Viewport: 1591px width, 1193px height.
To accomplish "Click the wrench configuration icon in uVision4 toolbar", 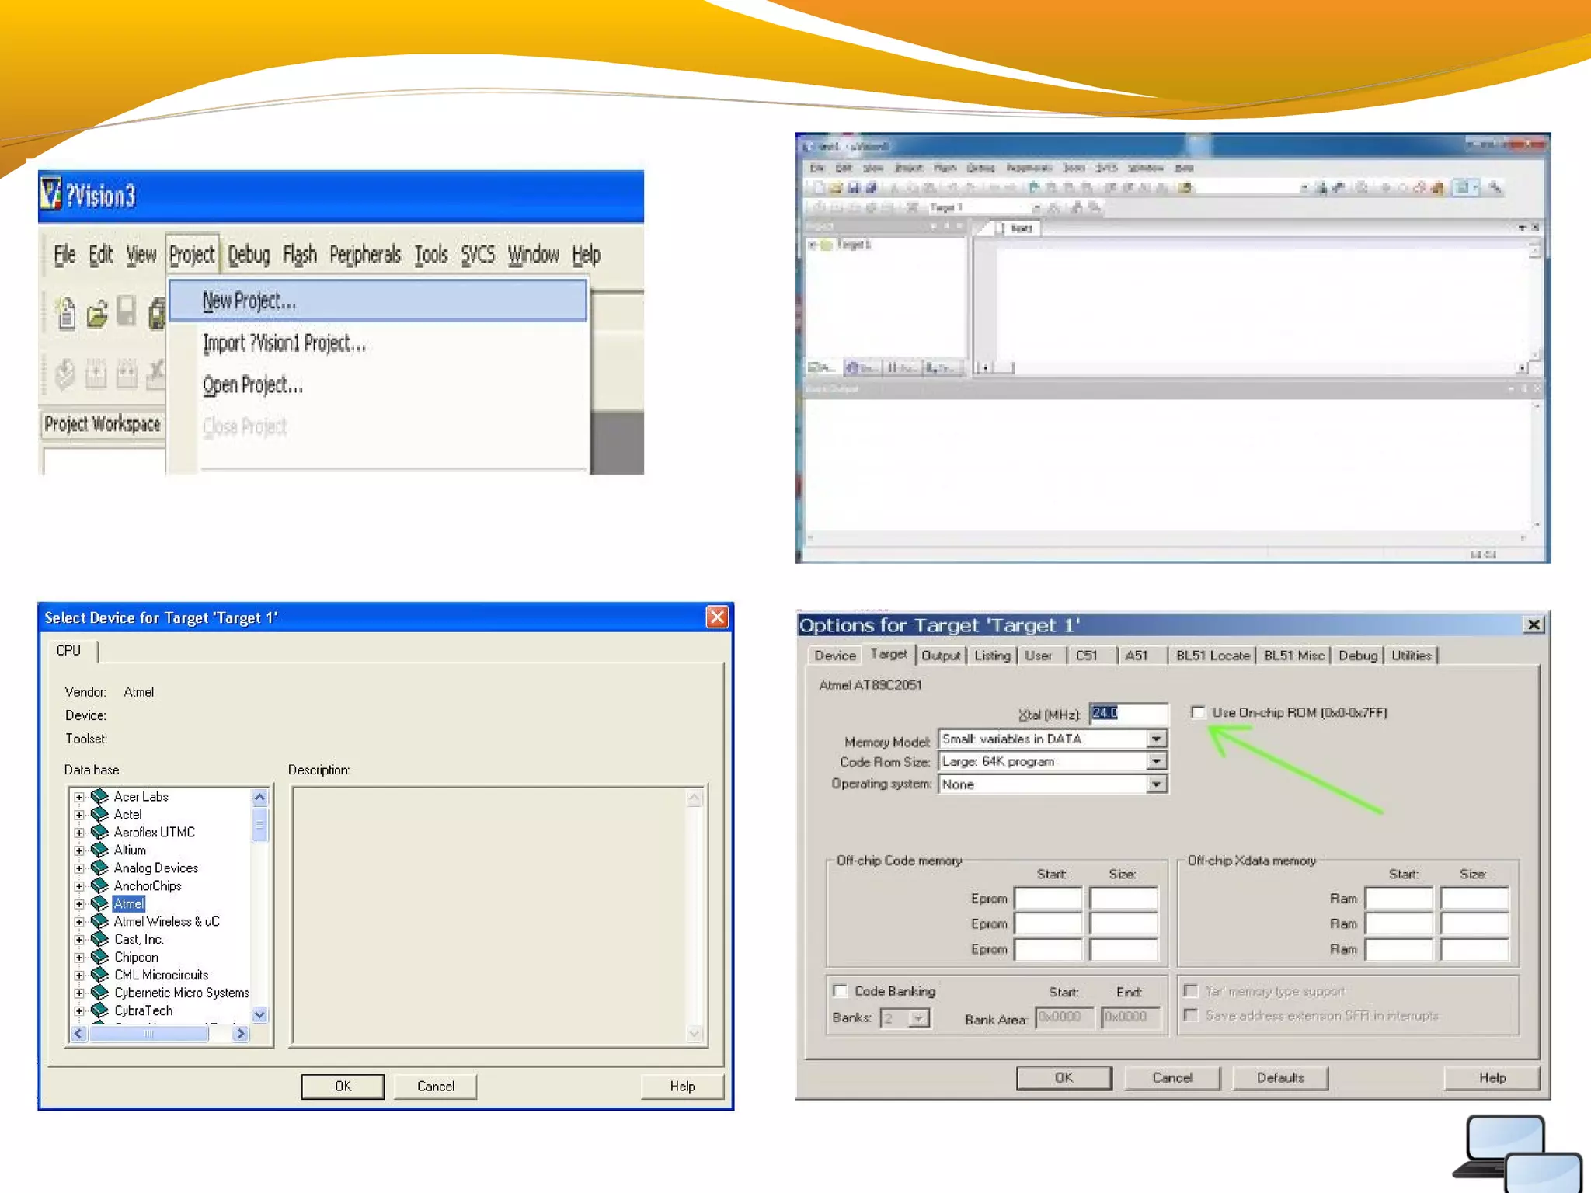I will [1495, 187].
